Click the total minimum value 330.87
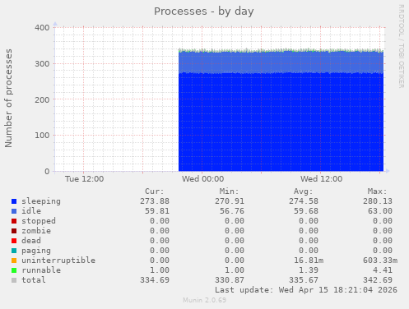 (x=230, y=280)
